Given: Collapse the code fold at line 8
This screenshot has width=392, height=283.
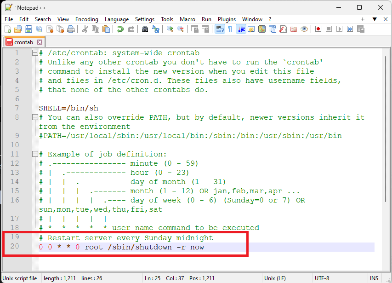Looking at the screenshot, I should (36, 117).
